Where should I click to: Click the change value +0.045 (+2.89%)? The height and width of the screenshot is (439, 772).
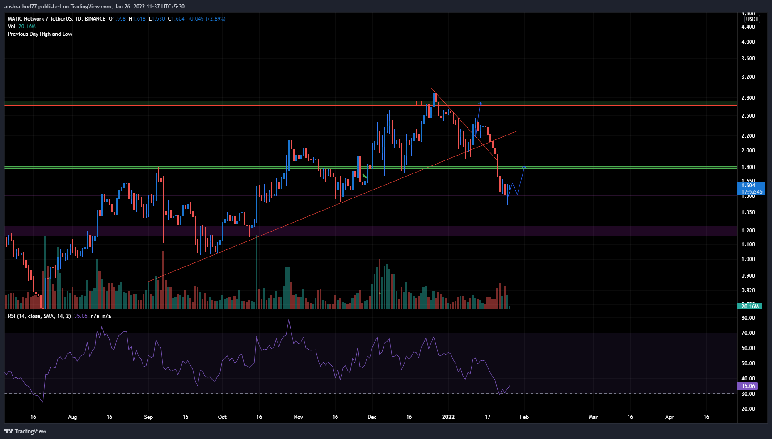click(x=207, y=19)
